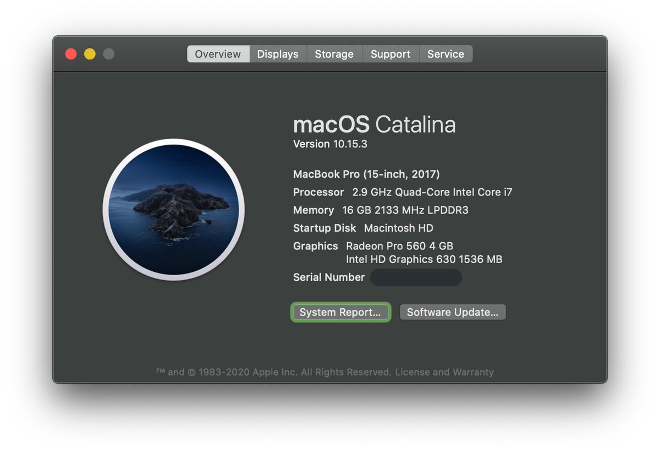This screenshot has height=453, width=660.
Task: Click the Graphics label
Action: tap(316, 246)
